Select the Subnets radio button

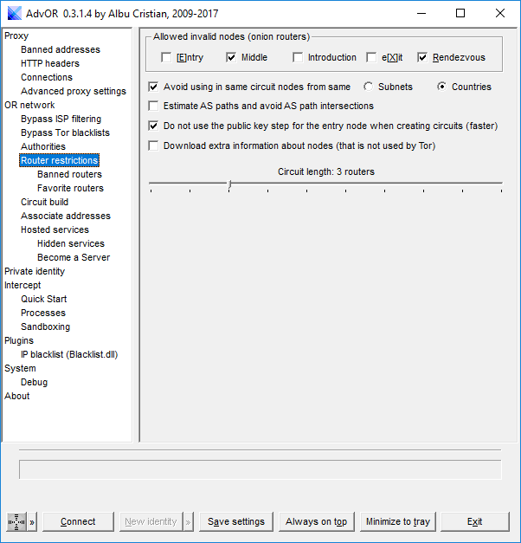click(x=369, y=87)
